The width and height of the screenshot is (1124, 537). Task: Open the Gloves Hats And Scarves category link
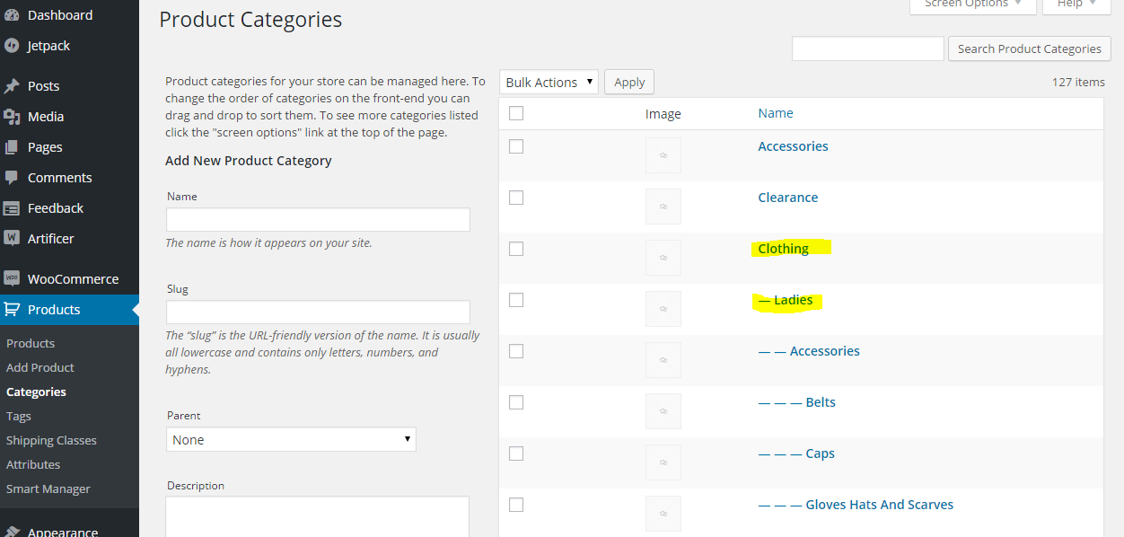pyautogui.click(x=879, y=505)
